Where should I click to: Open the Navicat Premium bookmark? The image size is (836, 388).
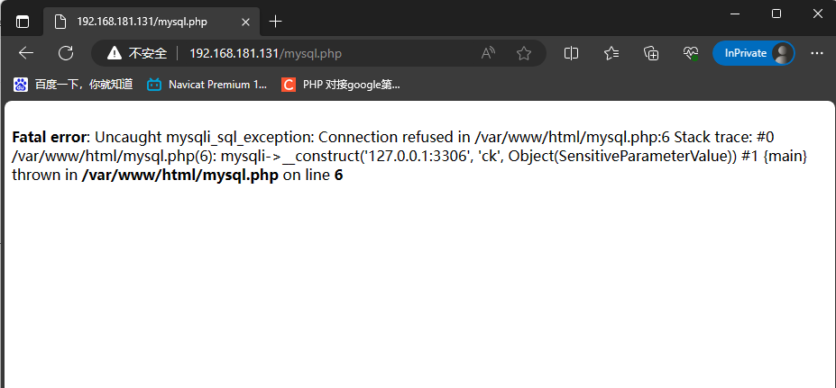click(x=207, y=84)
